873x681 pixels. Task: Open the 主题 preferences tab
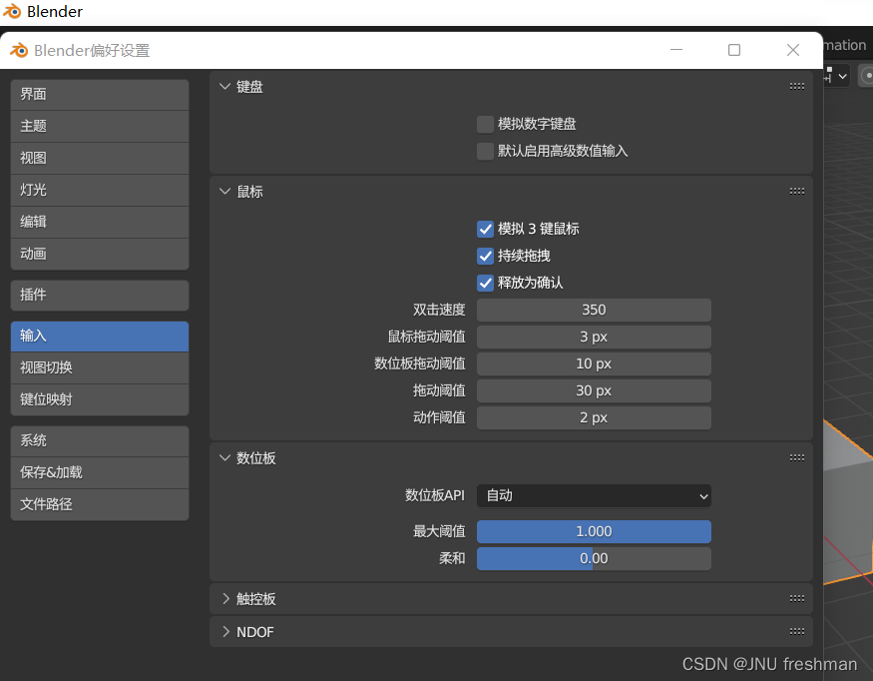click(100, 127)
